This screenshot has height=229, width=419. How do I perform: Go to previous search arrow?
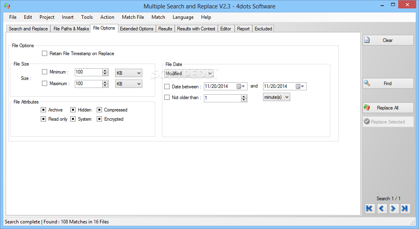point(381,209)
